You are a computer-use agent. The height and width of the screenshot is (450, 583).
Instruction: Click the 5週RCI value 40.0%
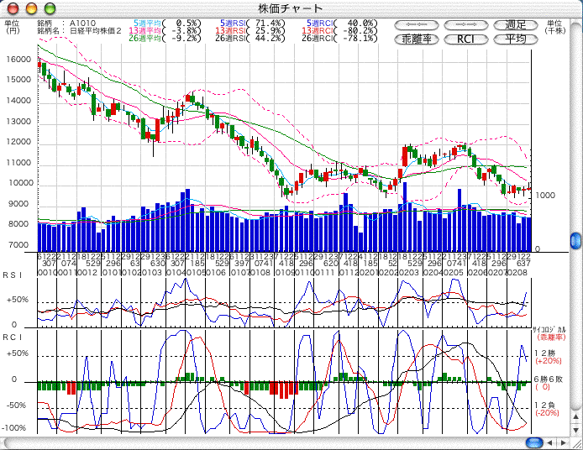pyautogui.click(x=361, y=24)
